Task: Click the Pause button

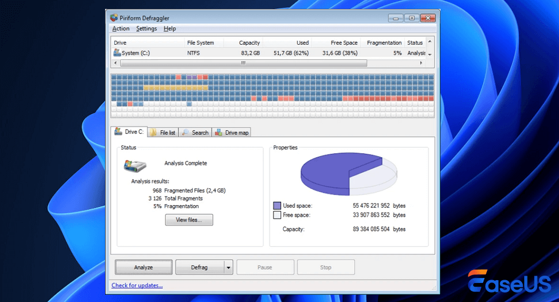Action: click(265, 267)
